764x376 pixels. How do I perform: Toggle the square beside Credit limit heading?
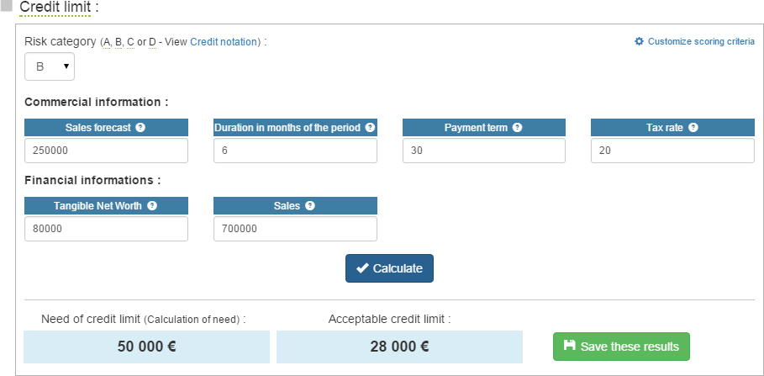(7, 5)
